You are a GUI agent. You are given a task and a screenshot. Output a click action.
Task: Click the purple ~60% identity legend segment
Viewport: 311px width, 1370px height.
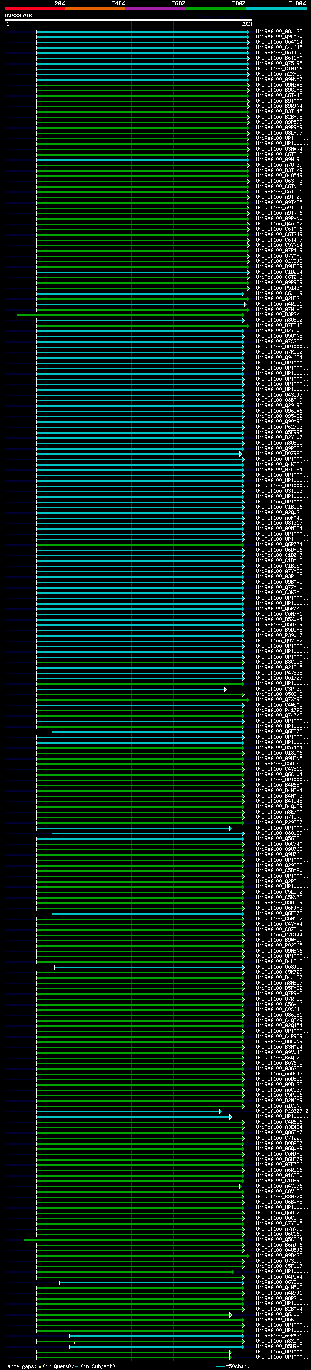point(155,9)
